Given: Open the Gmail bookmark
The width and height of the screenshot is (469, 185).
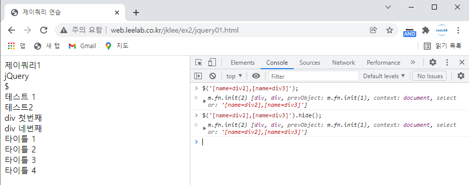Looking at the screenshot, I should (x=82, y=46).
